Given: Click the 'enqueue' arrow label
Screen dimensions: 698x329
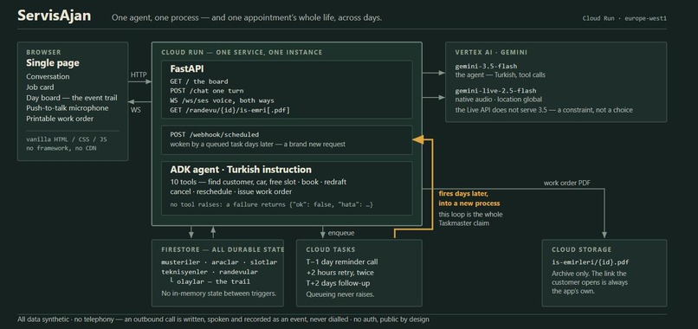Looking at the screenshot, I should [x=341, y=233].
